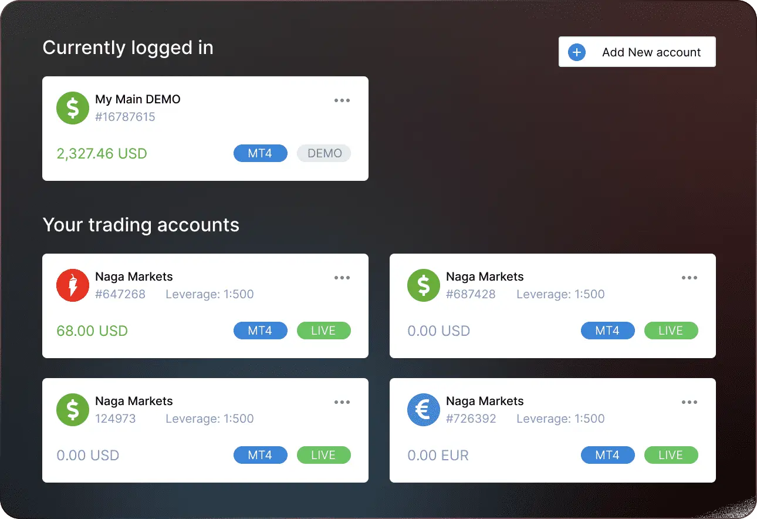This screenshot has height=519, width=757.
Task: Click the DEMO badge on My Main DEMO
Action: pos(324,153)
